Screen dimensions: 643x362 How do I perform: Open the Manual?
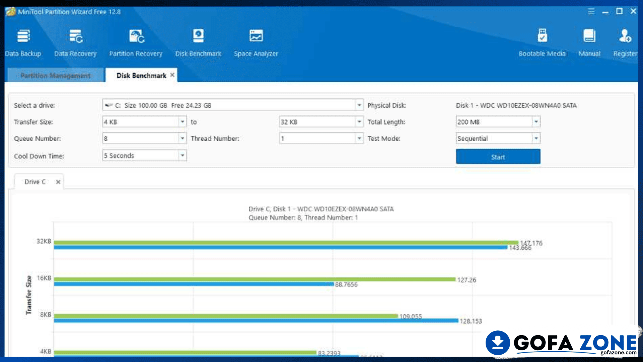tap(589, 43)
